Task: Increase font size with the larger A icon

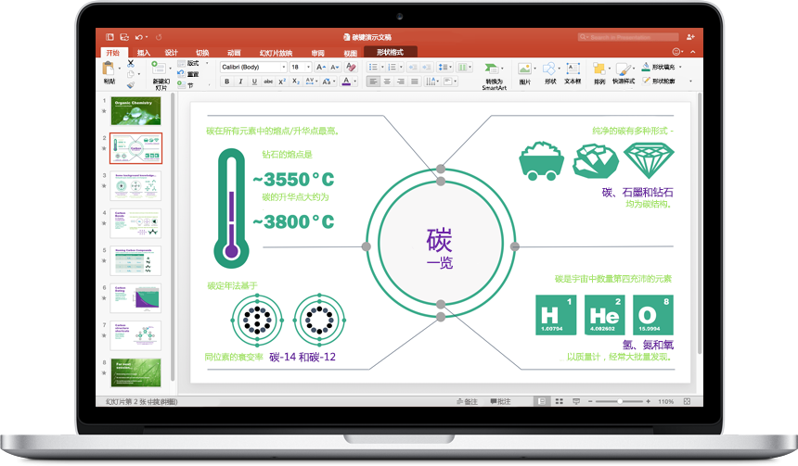Action: 320,67
